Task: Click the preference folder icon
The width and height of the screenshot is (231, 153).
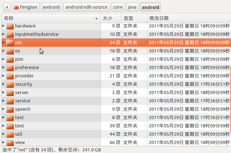Action: [10, 68]
